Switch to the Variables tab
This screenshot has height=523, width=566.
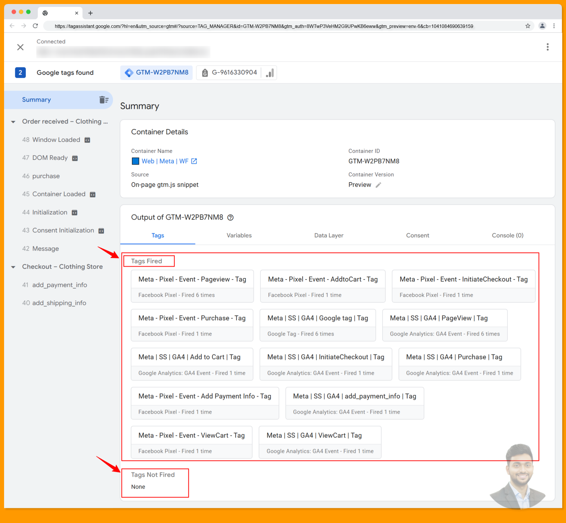pyautogui.click(x=239, y=236)
